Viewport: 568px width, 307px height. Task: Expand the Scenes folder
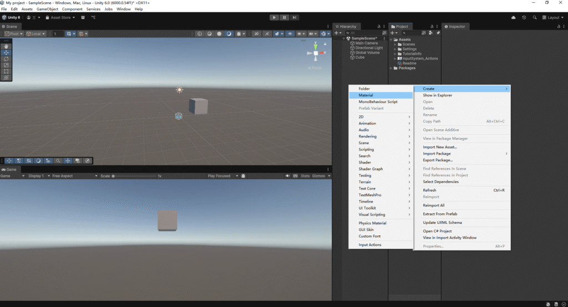coord(395,44)
